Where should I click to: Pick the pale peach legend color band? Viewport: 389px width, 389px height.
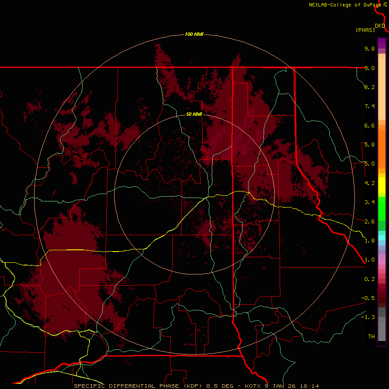(x=382, y=89)
